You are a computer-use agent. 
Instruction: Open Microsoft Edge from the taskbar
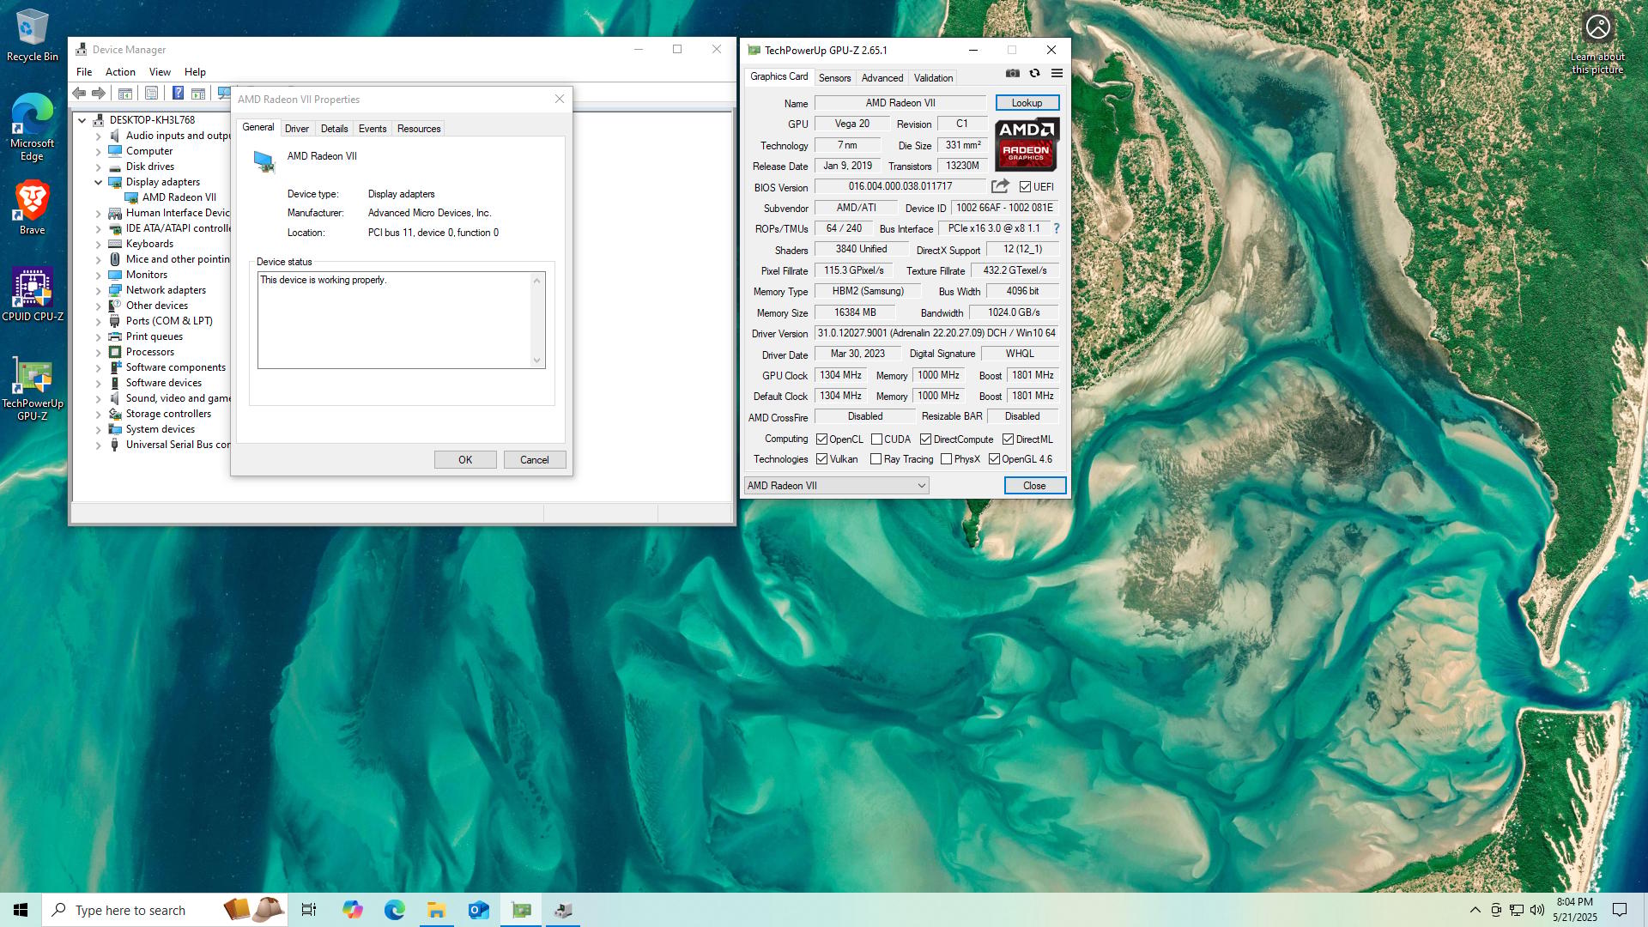394,910
